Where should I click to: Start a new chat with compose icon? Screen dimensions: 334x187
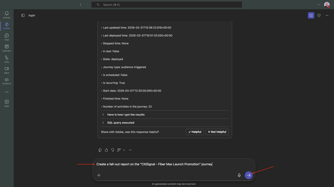click(x=311, y=15)
